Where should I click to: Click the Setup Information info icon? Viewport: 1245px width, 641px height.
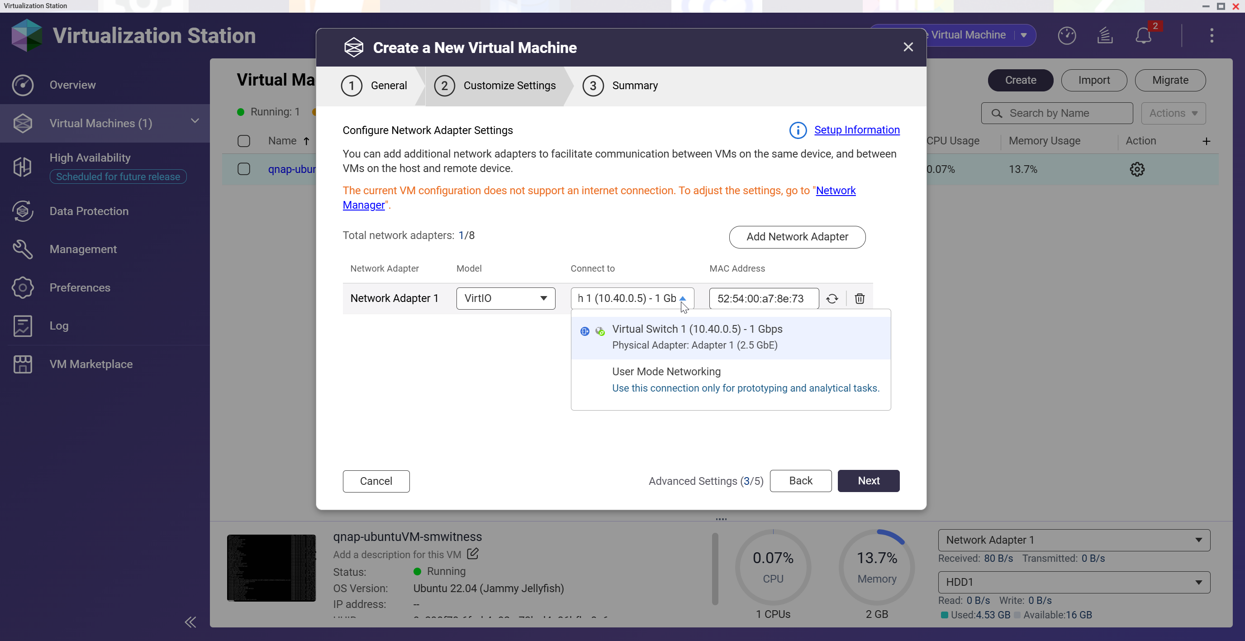798,130
